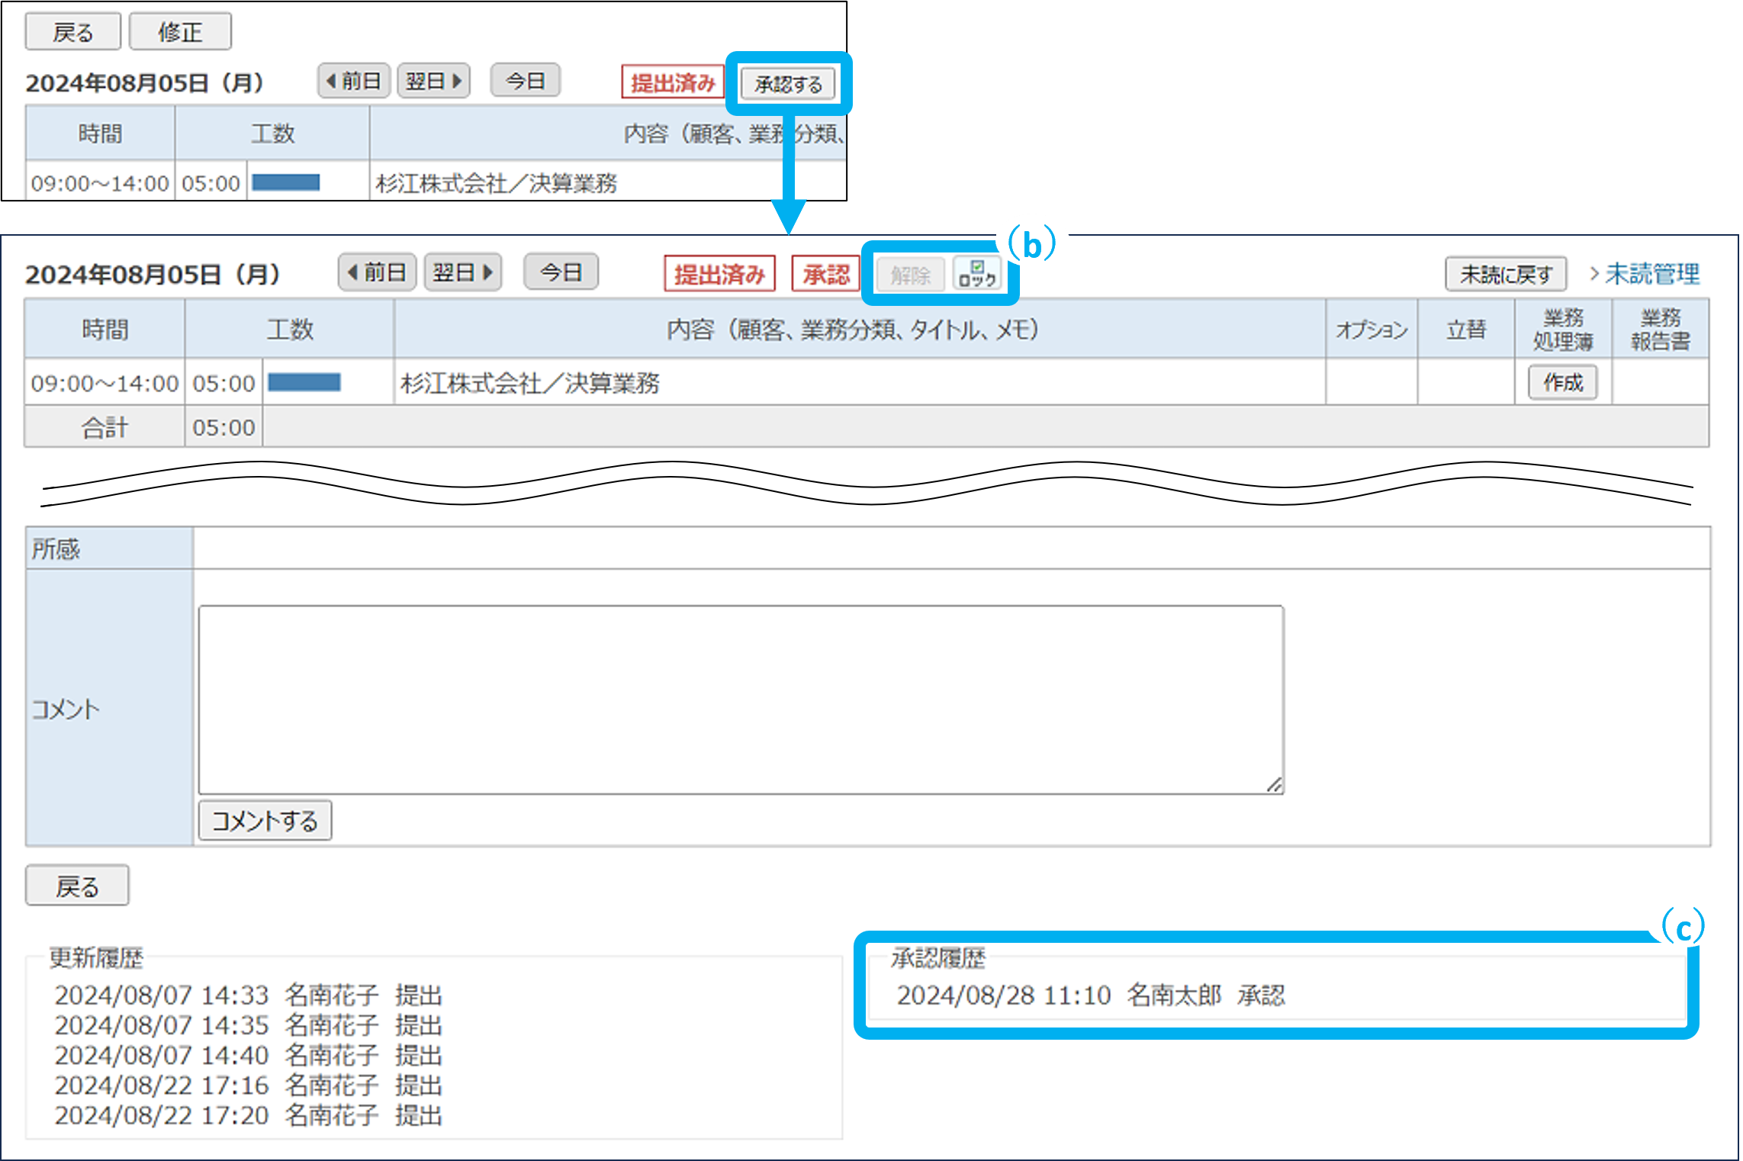Click the 修正 button
Viewport: 1743px width, 1161px height.
pyautogui.click(x=180, y=32)
